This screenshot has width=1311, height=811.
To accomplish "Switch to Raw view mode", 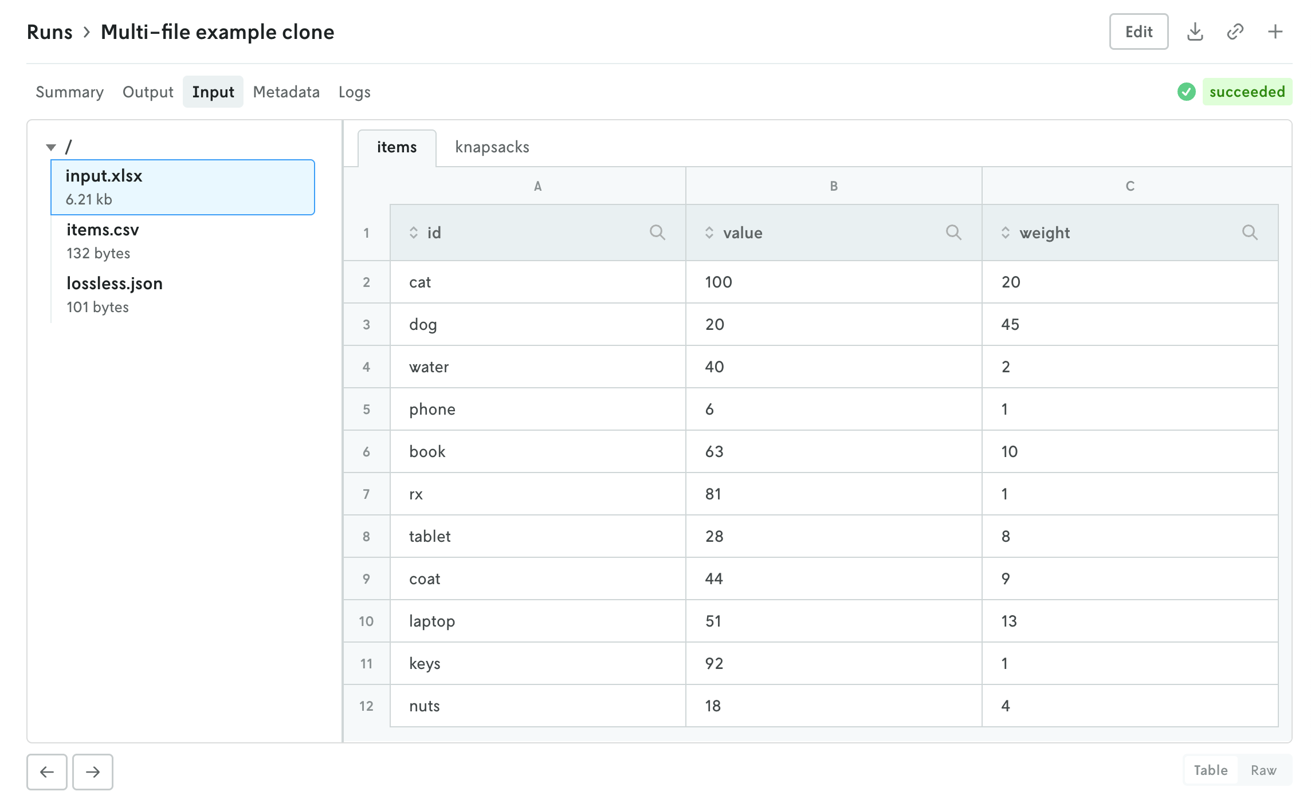I will pyautogui.click(x=1264, y=770).
